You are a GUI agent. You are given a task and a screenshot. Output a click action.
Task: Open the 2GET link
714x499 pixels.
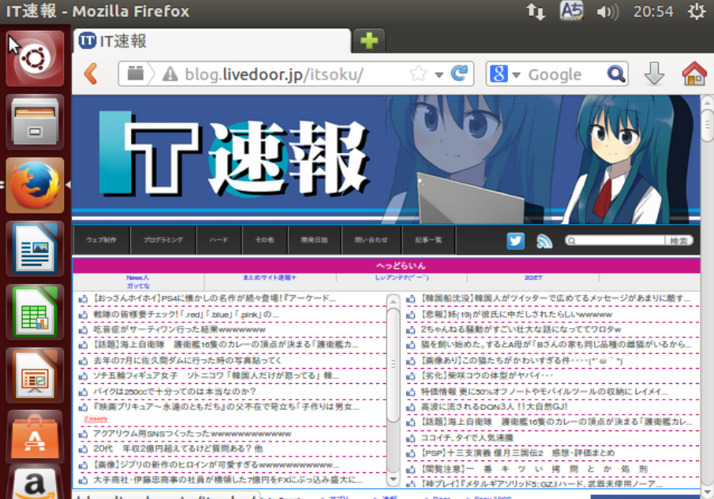click(x=533, y=277)
